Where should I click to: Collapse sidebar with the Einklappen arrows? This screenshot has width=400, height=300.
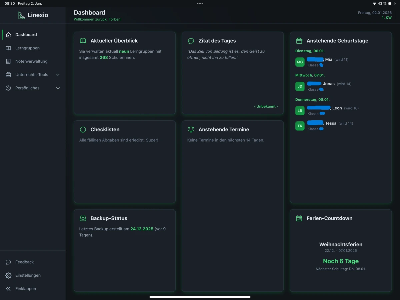coord(8,289)
